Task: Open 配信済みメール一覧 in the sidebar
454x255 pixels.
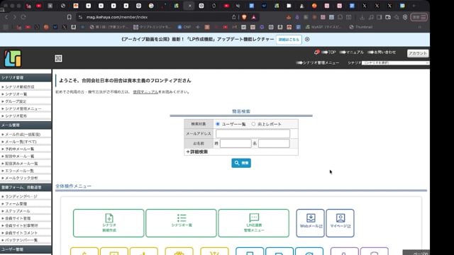Action: [x=21, y=164]
